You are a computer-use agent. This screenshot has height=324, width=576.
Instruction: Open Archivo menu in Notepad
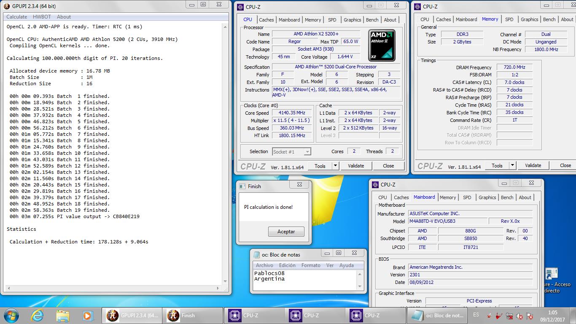264,265
